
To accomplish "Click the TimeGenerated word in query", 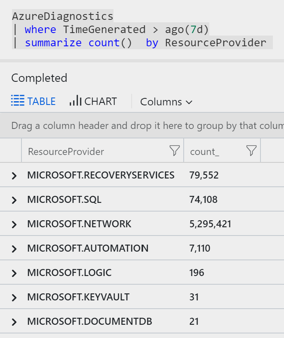I will [x=104, y=29].
